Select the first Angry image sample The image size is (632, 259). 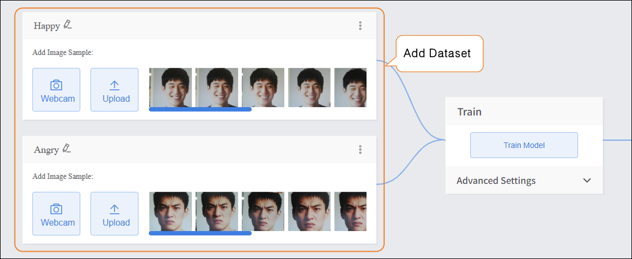coord(171,211)
